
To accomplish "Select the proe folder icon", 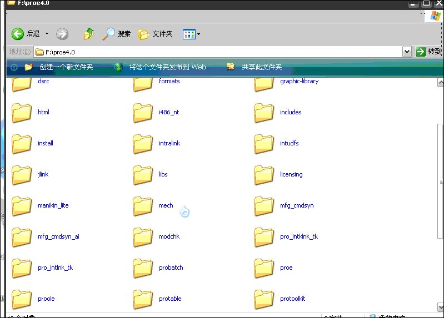I will coord(264,269).
